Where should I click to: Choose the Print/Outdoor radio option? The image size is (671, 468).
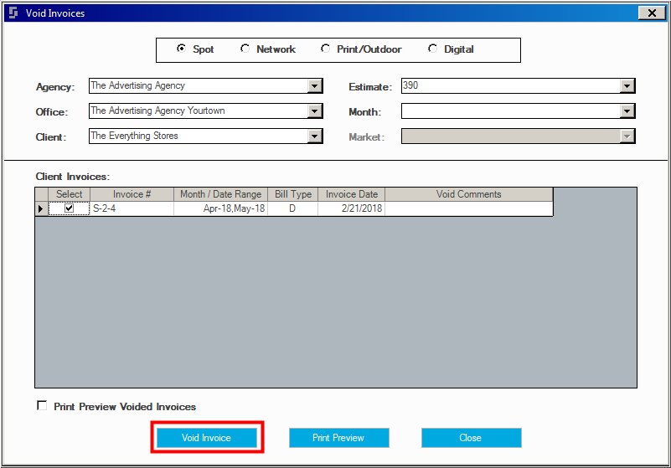pyautogui.click(x=325, y=49)
